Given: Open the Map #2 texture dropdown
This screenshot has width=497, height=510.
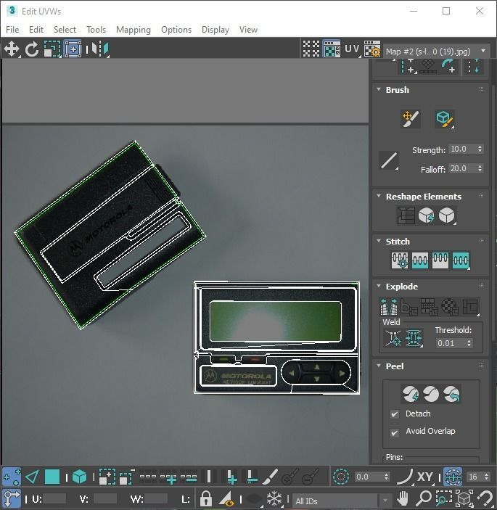Looking at the screenshot, I should (437, 51).
